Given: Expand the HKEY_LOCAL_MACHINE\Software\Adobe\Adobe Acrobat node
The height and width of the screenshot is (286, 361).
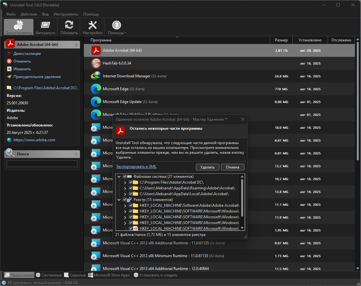Looking at the screenshot, I should [x=125, y=205].
